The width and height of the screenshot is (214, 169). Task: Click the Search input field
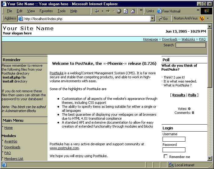tap(191, 45)
